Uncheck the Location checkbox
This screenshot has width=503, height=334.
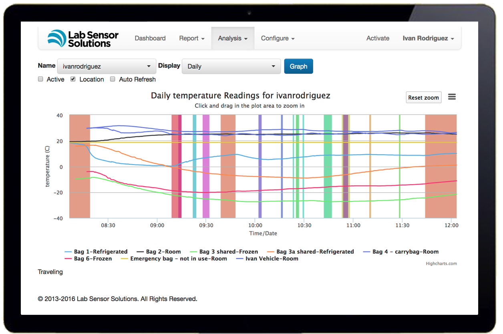(x=73, y=79)
